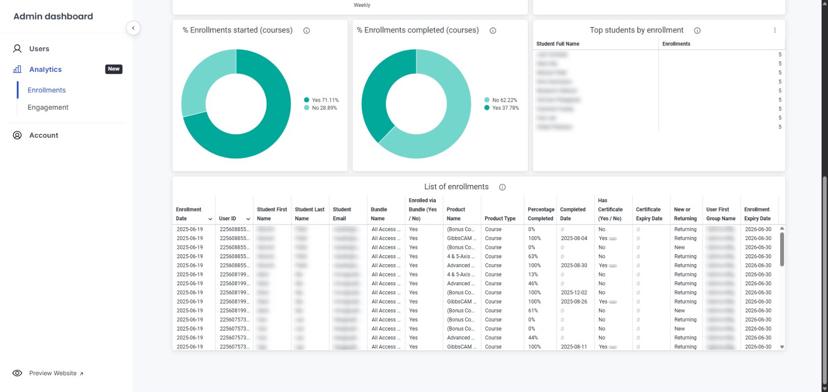
Task: Click the Preview Website eye icon
Action: [17, 373]
